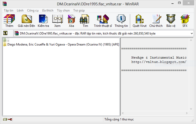The image size is (196, 124).
Task: Click 'Tổng cộng 1 thư mục' status text
Action: coord(119,119)
